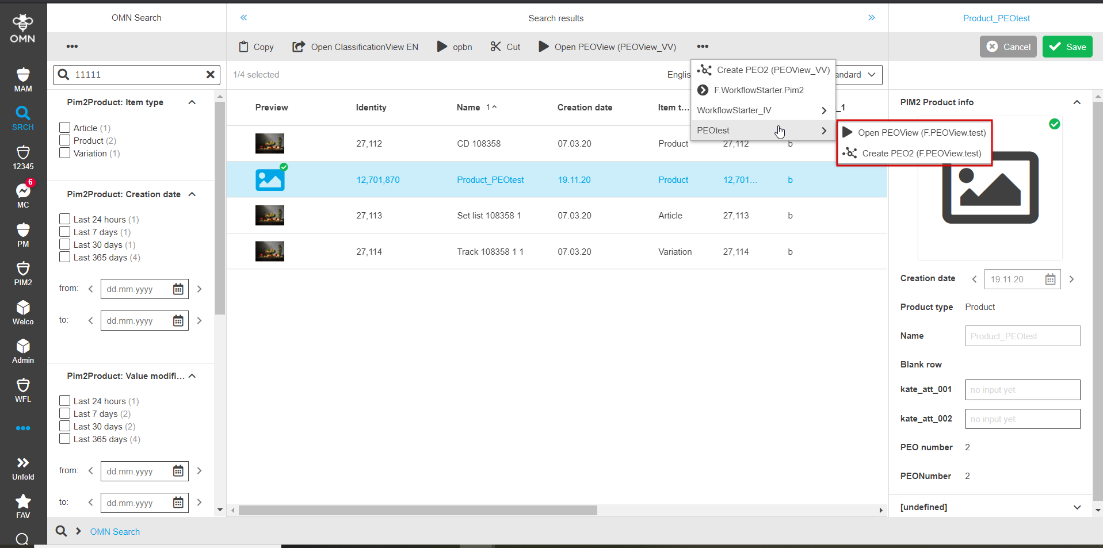Open the MAM module in sidebar

pyautogui.click(x=23, y=80)
